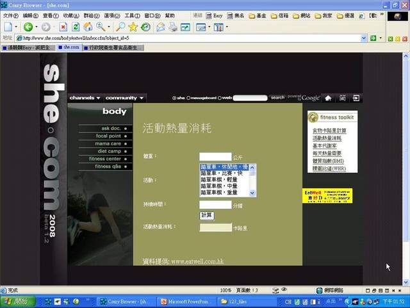Click the green Go arrow beside address bar
Viewport: 410px width, 308px height.
tap(373, 38)
